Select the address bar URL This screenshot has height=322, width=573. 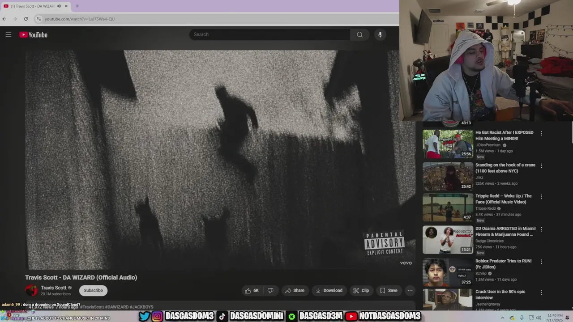point(80,19)
